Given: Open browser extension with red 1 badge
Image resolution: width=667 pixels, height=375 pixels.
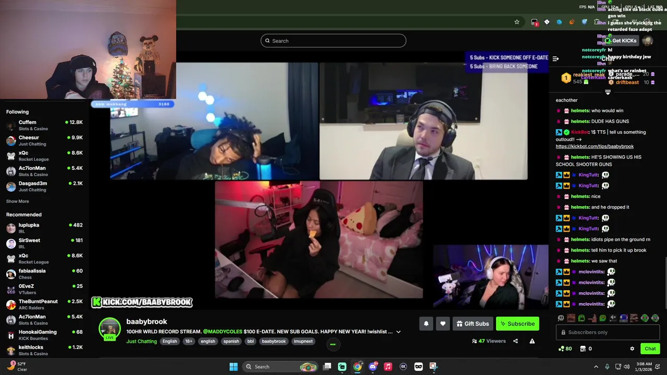Looking at the screenshot, I should coord(534,22).
